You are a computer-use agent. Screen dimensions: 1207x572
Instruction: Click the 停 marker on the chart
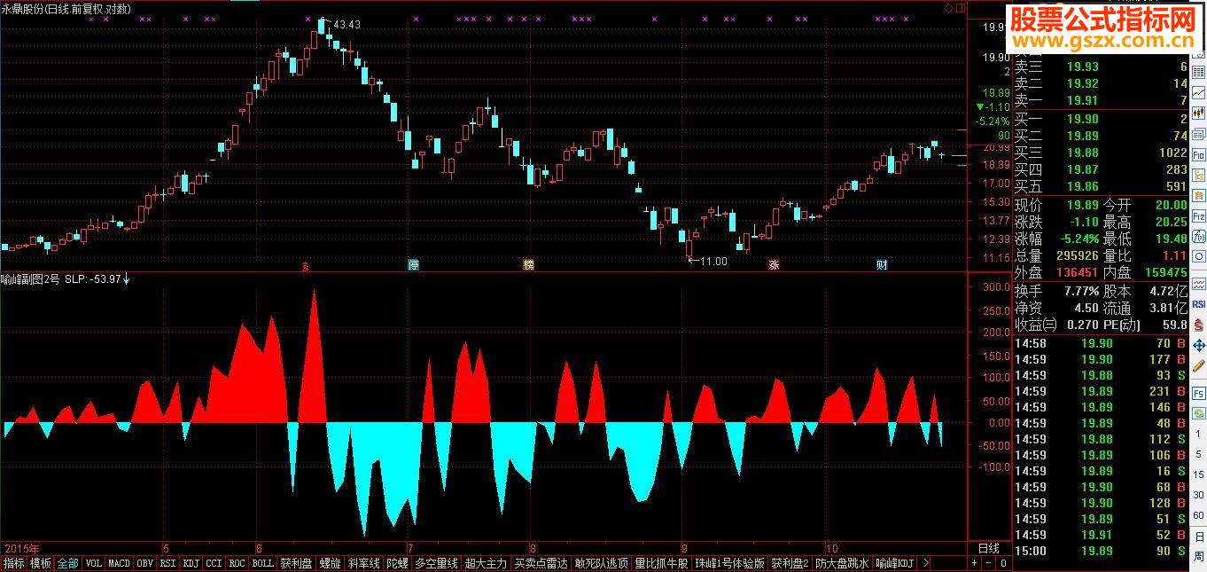(413, 264)
